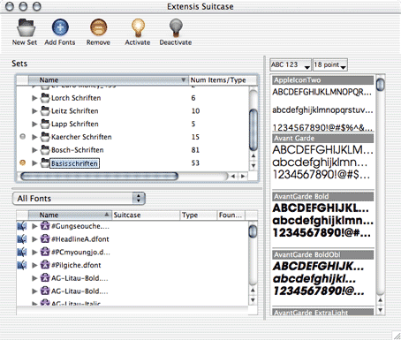
Task: Click the Add Fonts toolbar icon
Action: click(60, 27)
